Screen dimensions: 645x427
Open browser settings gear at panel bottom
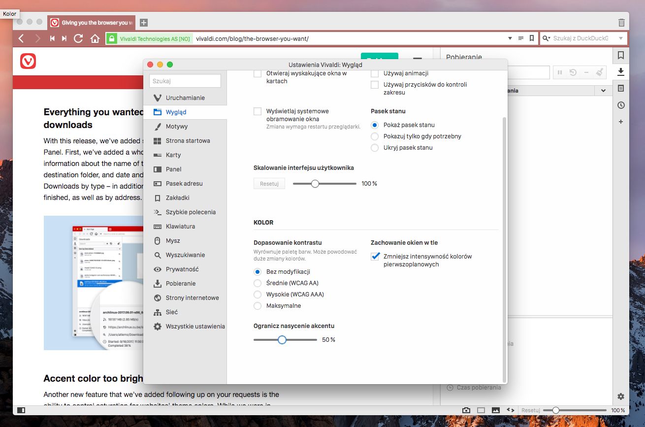click(x=621, y=396)
